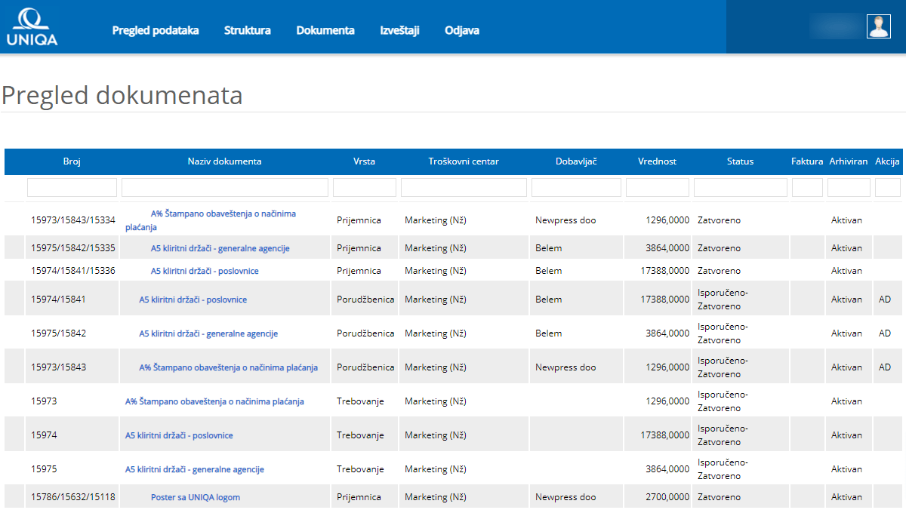The height and width of the screenshot is (513, 906).
Task: Open document link in row 15975/15842/15335
Action: (x=220, y=248)
